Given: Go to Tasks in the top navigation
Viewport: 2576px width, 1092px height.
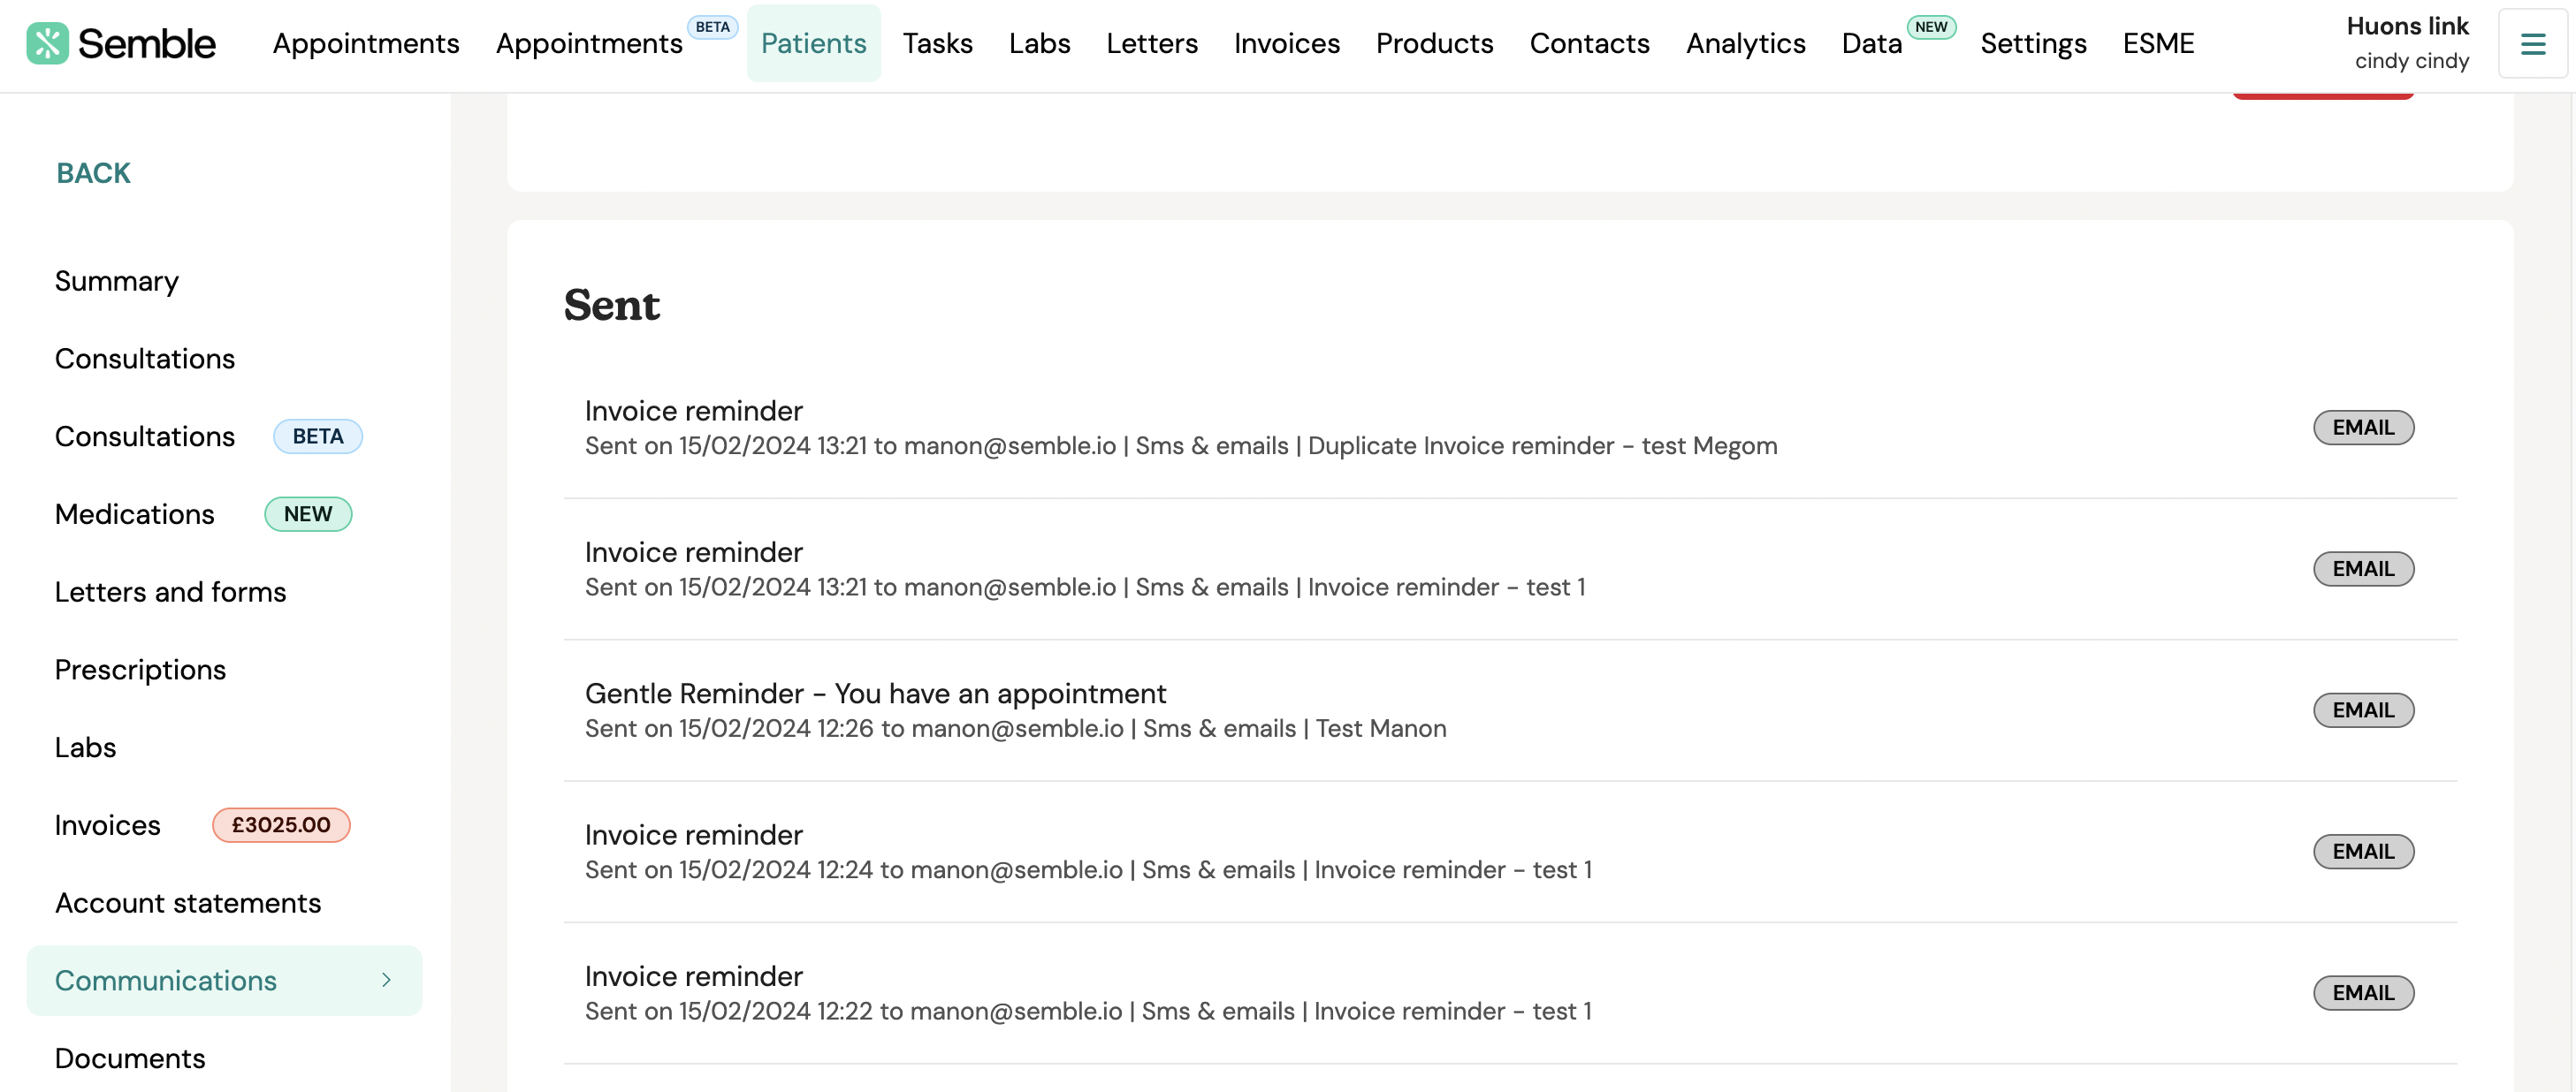Looking at the screenshot, I should 938,43.
